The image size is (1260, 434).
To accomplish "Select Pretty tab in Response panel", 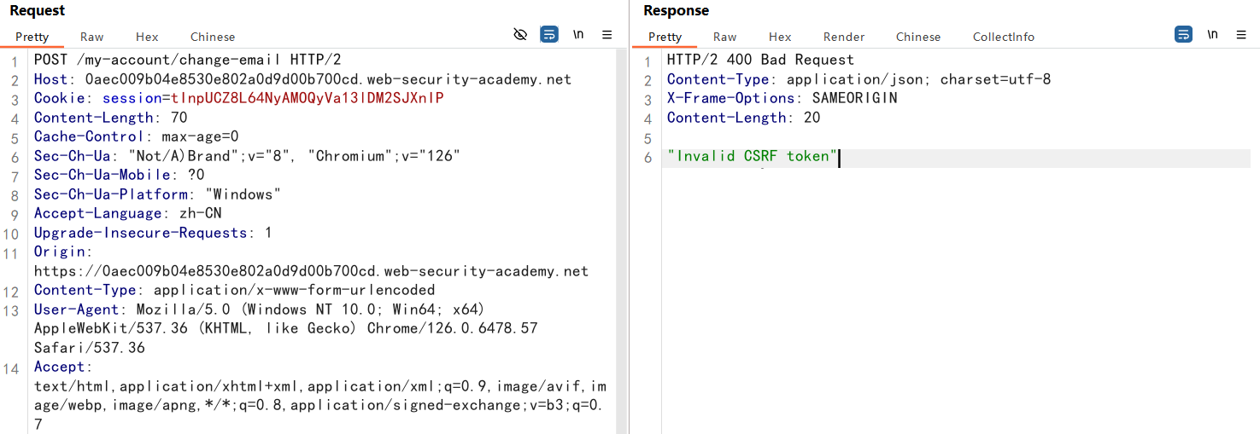I will tap(665, 37).
